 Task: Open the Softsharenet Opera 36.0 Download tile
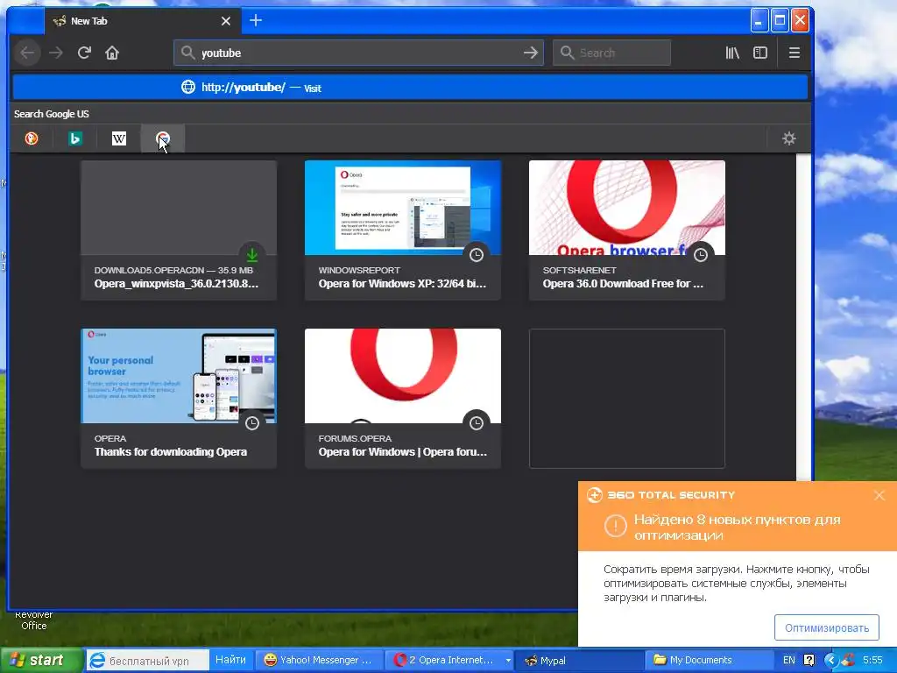point(627,230)
